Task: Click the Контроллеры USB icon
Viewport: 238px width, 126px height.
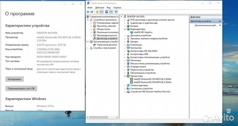Action: tap(128, 54)
